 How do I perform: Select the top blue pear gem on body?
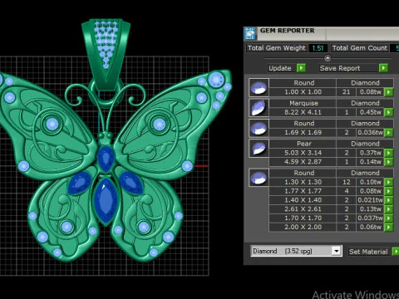pos(106,159)
